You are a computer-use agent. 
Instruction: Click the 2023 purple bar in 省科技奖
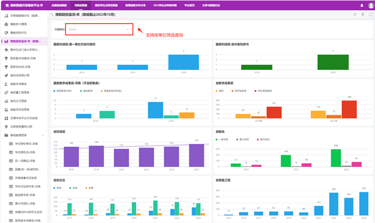point(196,155)
